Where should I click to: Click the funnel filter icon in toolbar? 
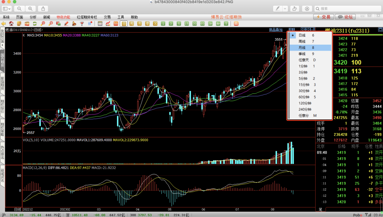pyautogui.click(x=82, y=24)
